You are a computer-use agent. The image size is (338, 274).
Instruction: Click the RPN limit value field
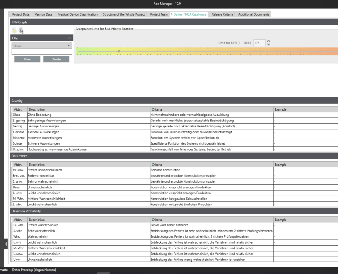click(x=259, y=42)
